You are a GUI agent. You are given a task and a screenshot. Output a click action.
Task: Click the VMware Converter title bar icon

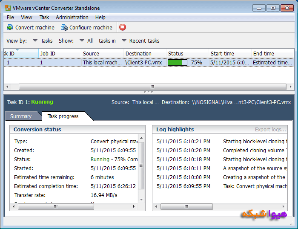8,8
